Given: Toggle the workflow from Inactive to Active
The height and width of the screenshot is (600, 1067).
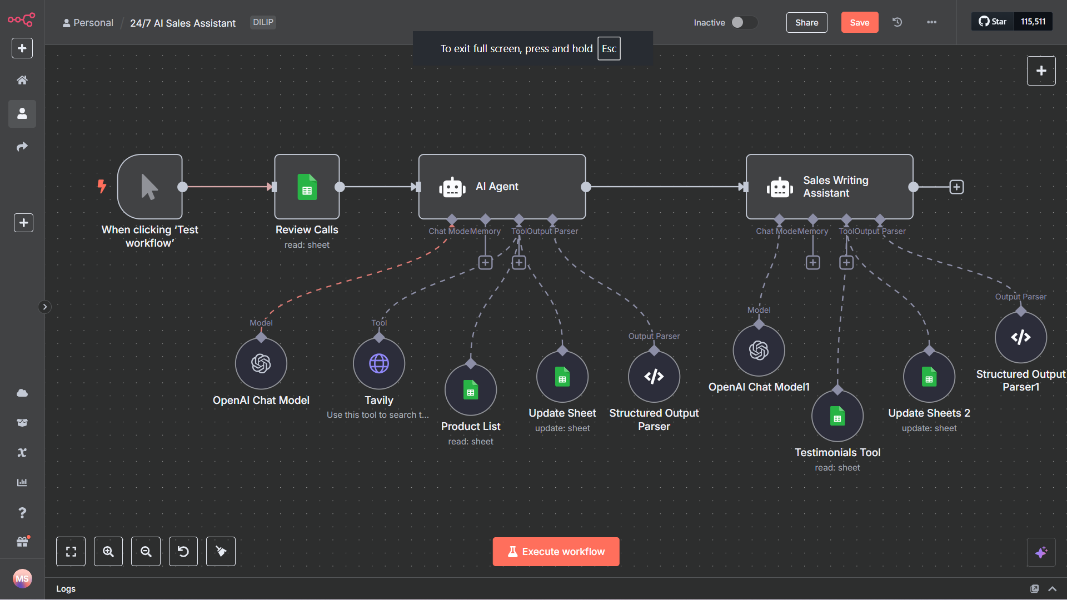Looking at the screenshot, I should point(744,22).
